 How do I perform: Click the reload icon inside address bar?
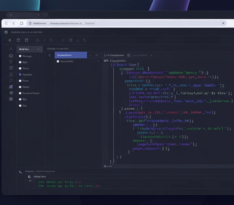tap(30, 23)
